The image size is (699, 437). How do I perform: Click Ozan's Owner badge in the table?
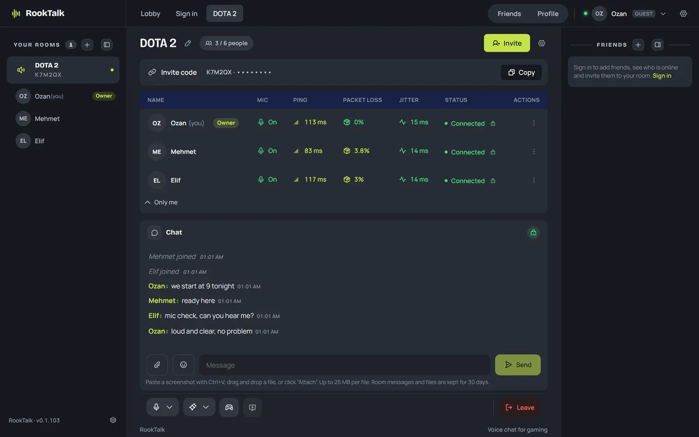226,123
